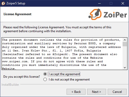Image resolution: width=129 pixels, height=97 pixels.
Task: Click inside the license agreement text box
Action: click(62, 54)
